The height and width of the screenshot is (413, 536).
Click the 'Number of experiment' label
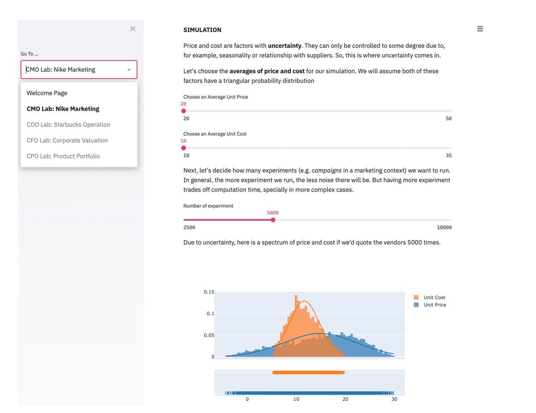(208, 206)
